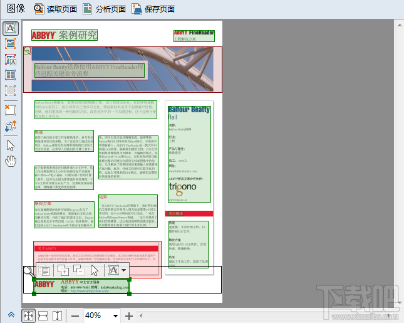Click the text area type icon in popup
404x323 pixels.
click(113, 270)
